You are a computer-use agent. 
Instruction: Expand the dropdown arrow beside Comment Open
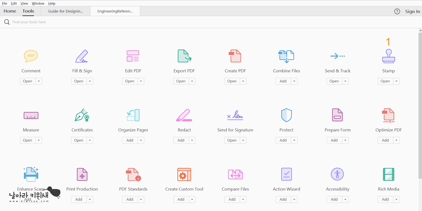coord(39,81)
